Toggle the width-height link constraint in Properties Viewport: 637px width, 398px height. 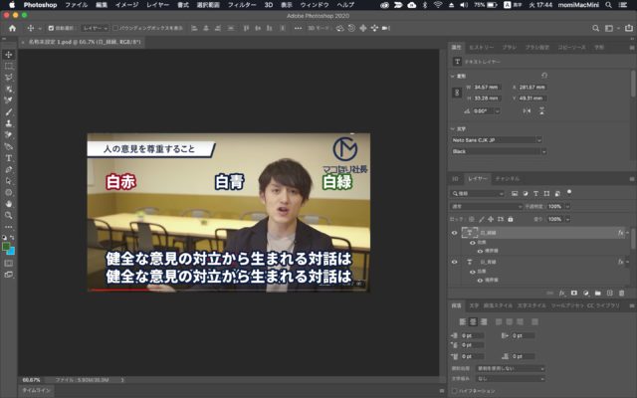click(457, 93)
